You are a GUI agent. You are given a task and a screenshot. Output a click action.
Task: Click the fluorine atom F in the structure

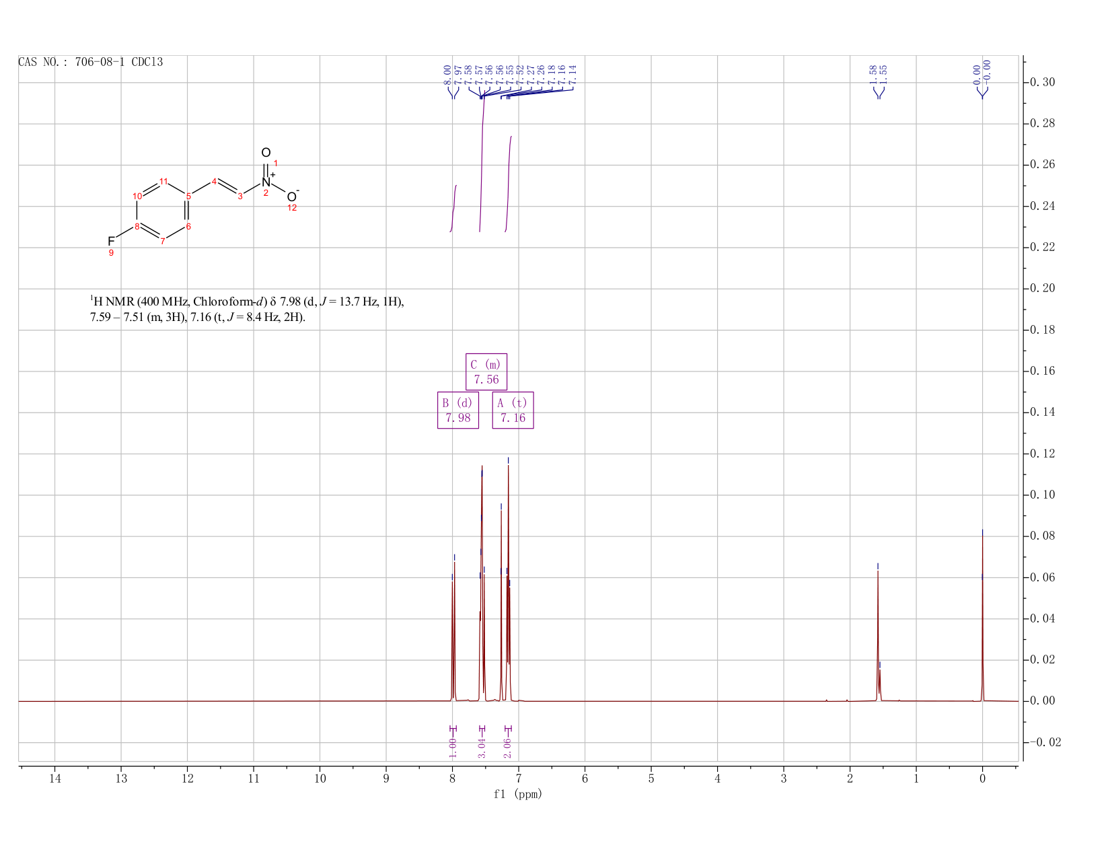pyautogui.click(x=111, y=241)
